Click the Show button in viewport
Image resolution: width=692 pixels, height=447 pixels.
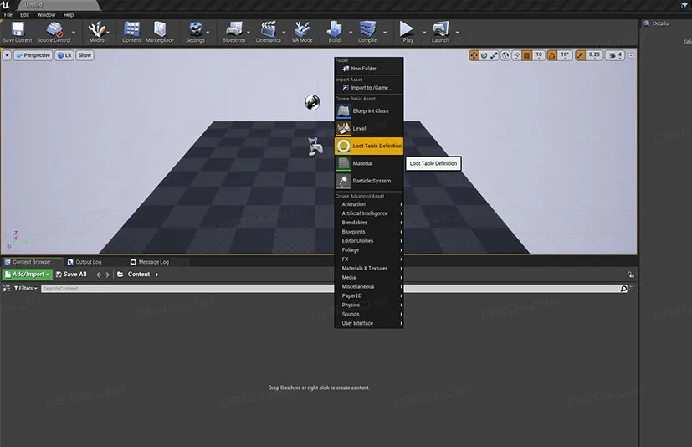point(85,55)
